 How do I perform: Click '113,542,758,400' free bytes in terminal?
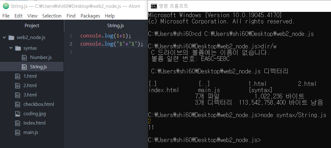coord(262,103)
